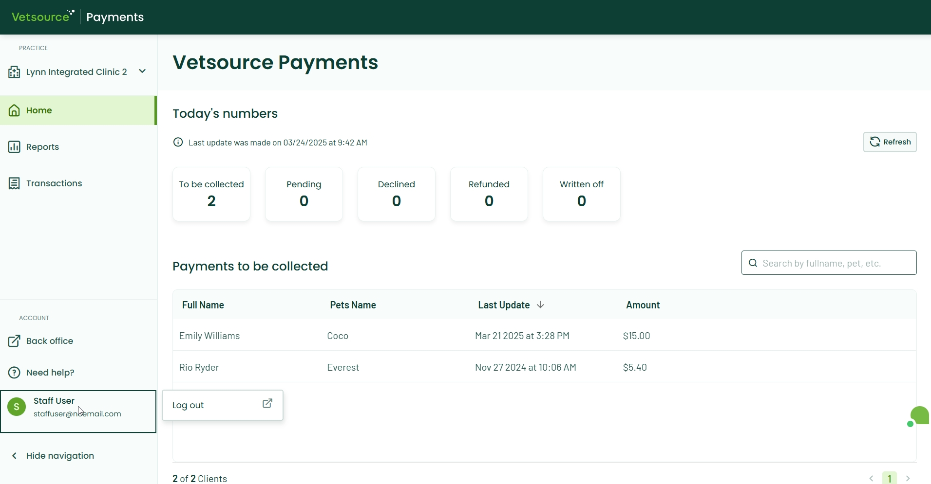Open the green chat widget bubble
The width and height of the screenshot is (931, 484).
919,416
